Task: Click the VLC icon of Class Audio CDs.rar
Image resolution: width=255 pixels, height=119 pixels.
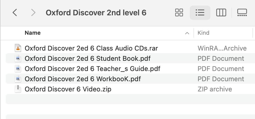Action: tap(18, 48)
